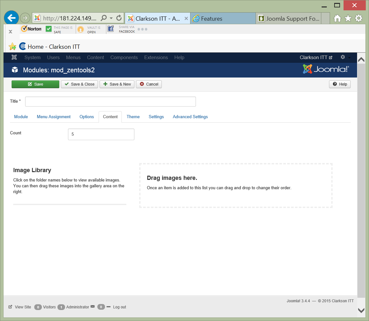Click the messages envelope icon in footer
Viewport: 369px width, 321px height.
92,306
